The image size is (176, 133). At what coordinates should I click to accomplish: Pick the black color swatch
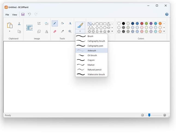point(123,23)
